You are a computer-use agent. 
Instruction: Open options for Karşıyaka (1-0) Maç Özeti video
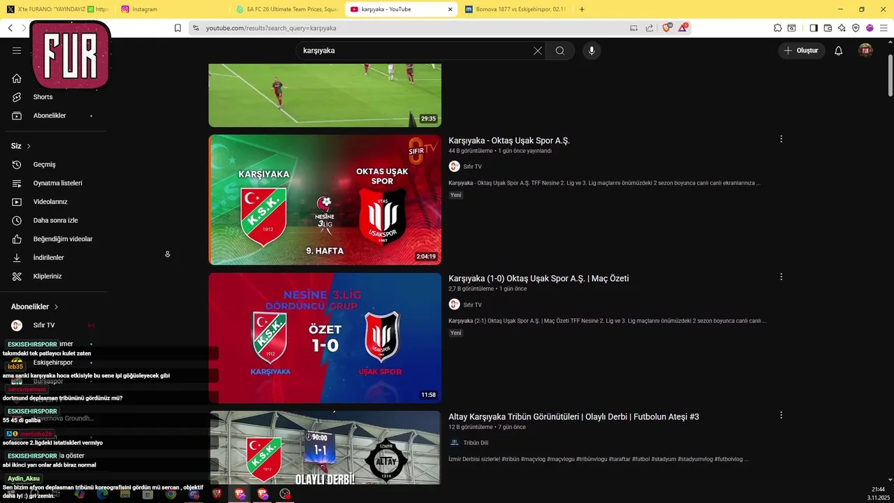(781, 277)
